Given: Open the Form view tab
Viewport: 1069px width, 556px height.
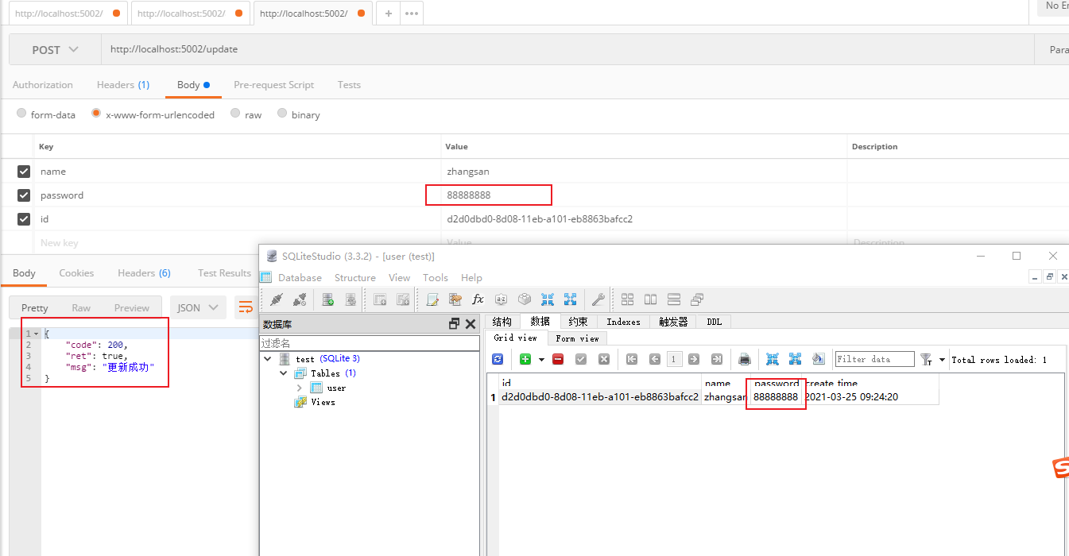Looking at the screenshot, I should click(577, 338).
